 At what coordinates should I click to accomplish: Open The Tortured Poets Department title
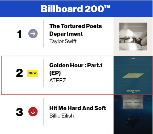76,30
